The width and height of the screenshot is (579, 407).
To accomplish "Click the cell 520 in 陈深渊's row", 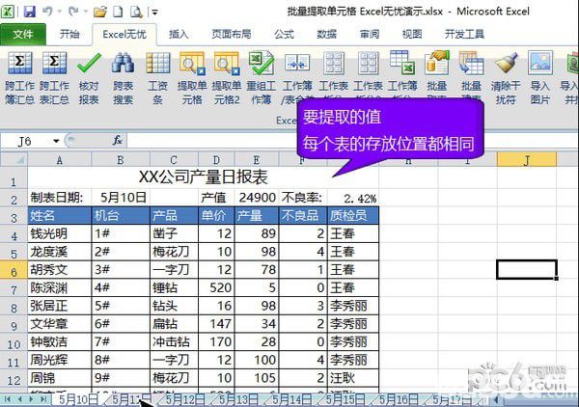I will [x=216, y=287].
